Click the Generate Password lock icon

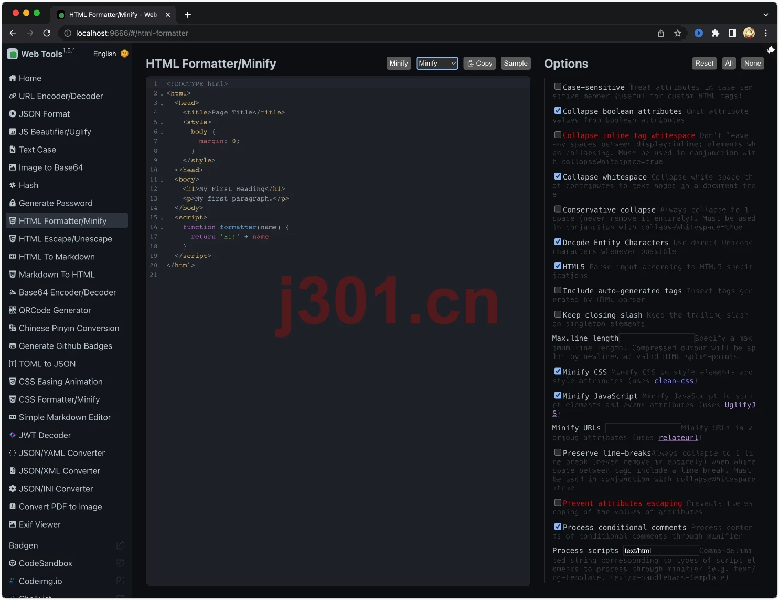point(13,203)
